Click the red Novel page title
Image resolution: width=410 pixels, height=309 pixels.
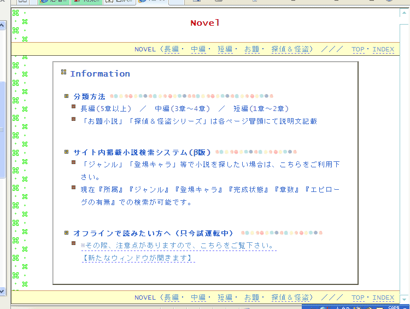(x=205, y=23)
